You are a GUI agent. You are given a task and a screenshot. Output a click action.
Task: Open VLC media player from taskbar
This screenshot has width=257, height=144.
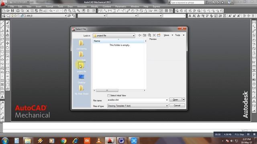click(x=99, y=140)
